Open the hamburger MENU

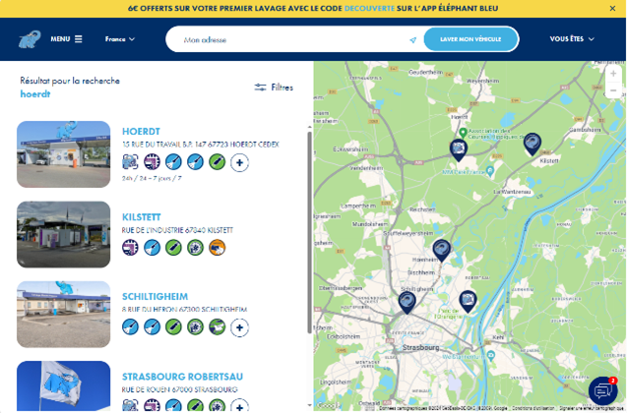pos(66,39)
